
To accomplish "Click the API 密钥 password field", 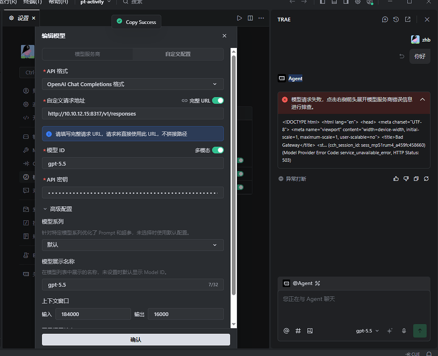I will pyautogui.click(x=133, y=193).
